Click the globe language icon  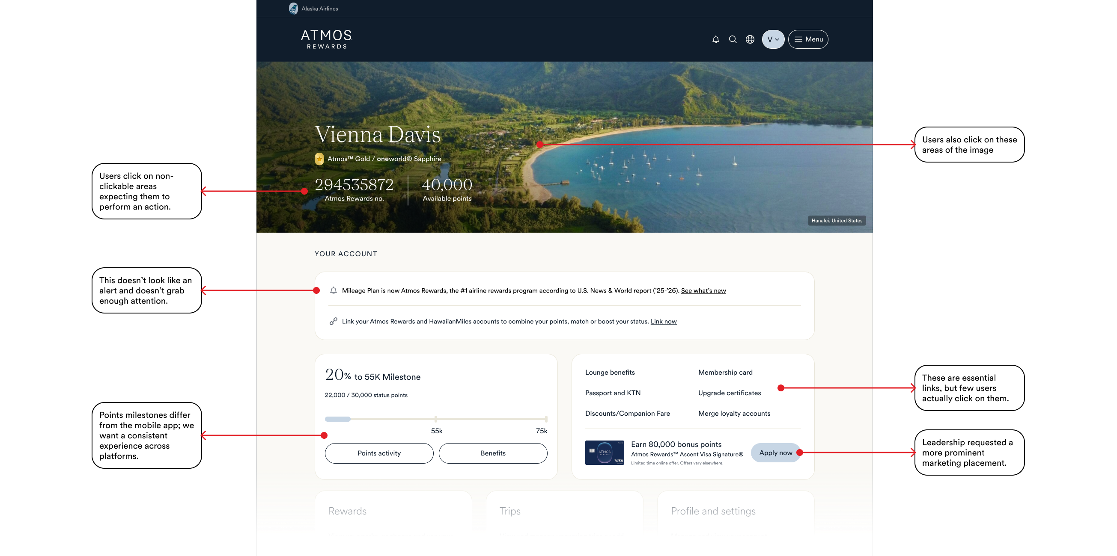pyautogui.click(x=750, y=39)
